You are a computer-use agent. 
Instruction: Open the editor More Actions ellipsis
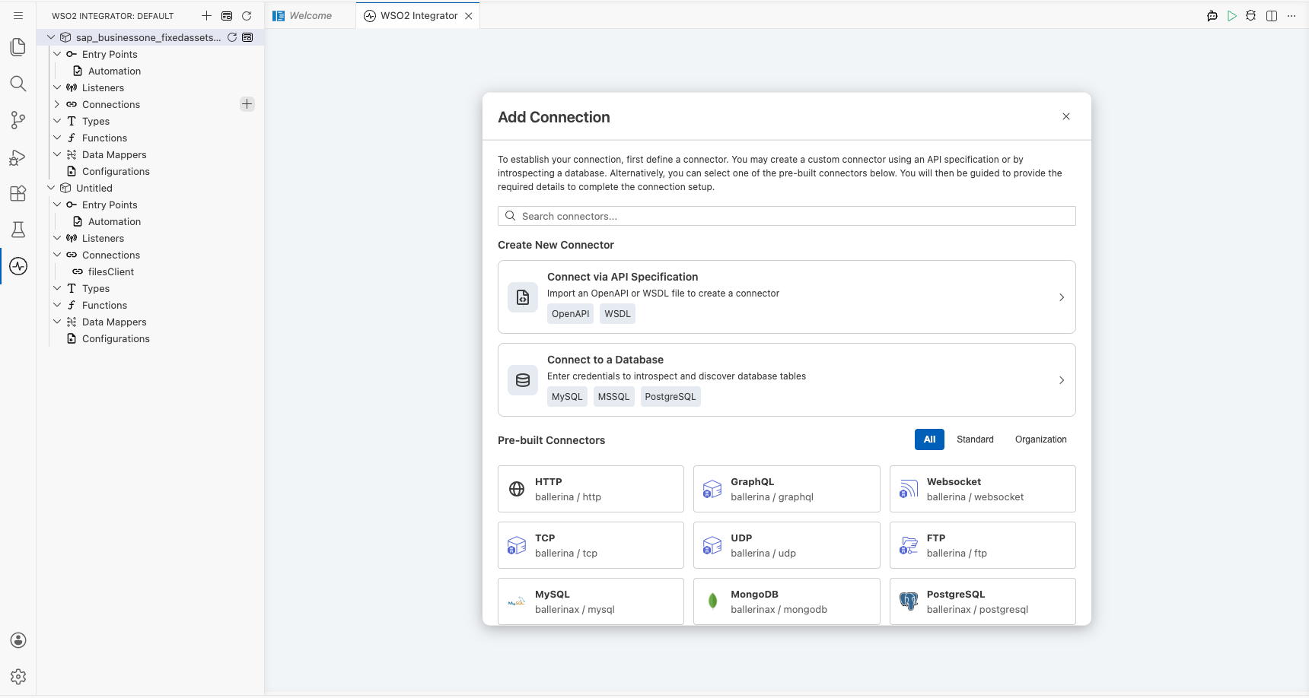point(1291,16)
